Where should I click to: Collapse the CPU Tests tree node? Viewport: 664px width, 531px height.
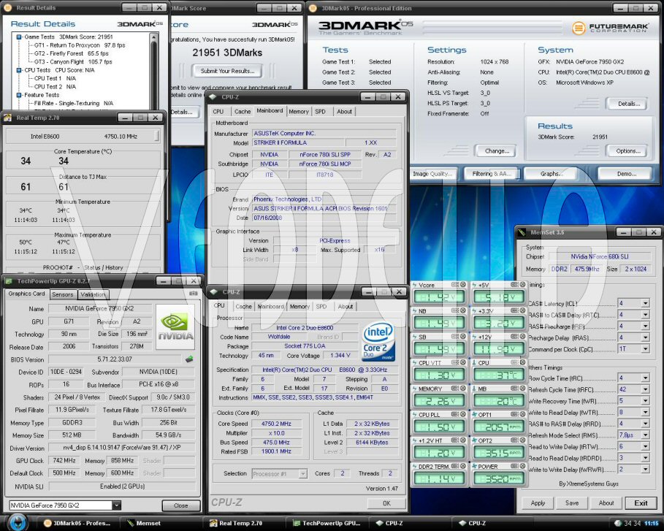pos(19,70)
